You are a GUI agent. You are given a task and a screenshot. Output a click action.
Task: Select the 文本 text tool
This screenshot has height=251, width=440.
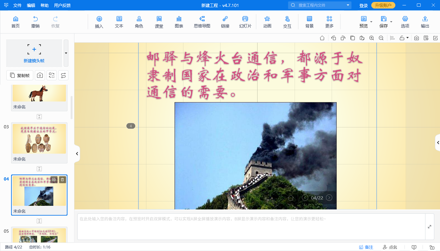tap(119, 22)
